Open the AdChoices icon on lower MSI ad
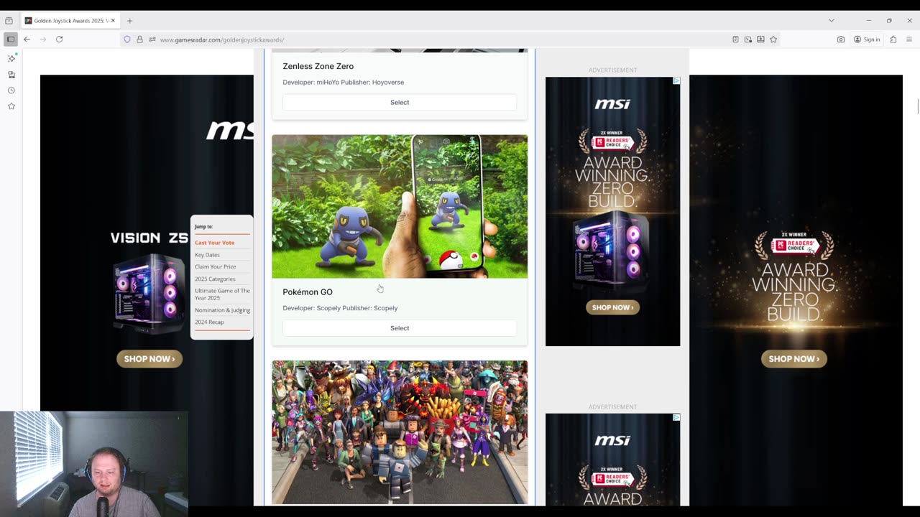The image size is (920, 517). 676,417
